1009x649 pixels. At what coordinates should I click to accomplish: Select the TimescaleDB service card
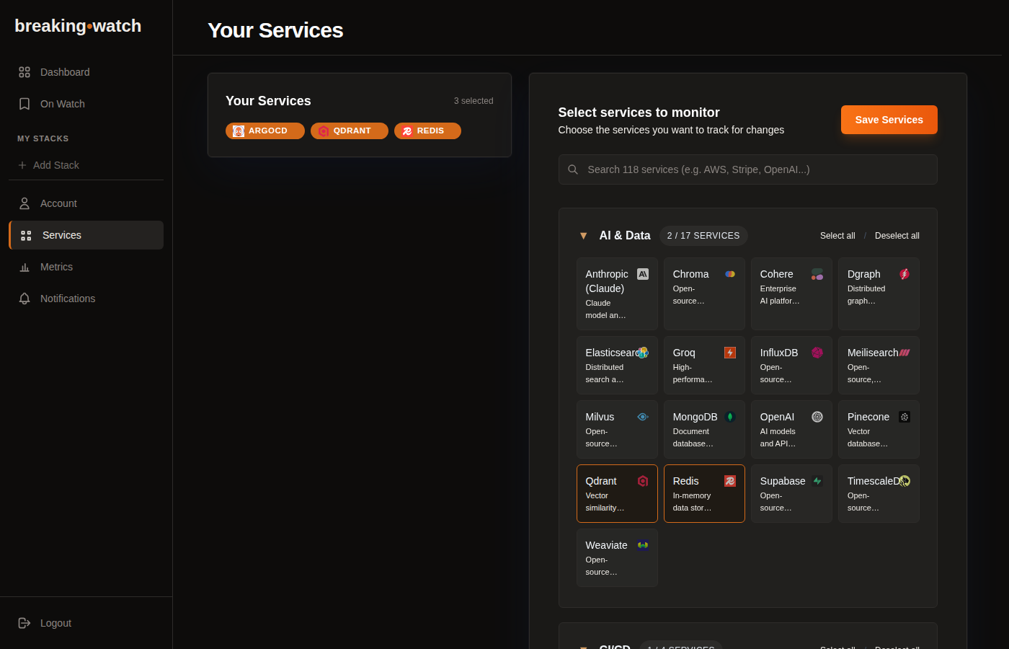pos(879,494)
